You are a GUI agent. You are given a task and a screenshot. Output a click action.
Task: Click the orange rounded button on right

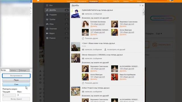(163, 18)
